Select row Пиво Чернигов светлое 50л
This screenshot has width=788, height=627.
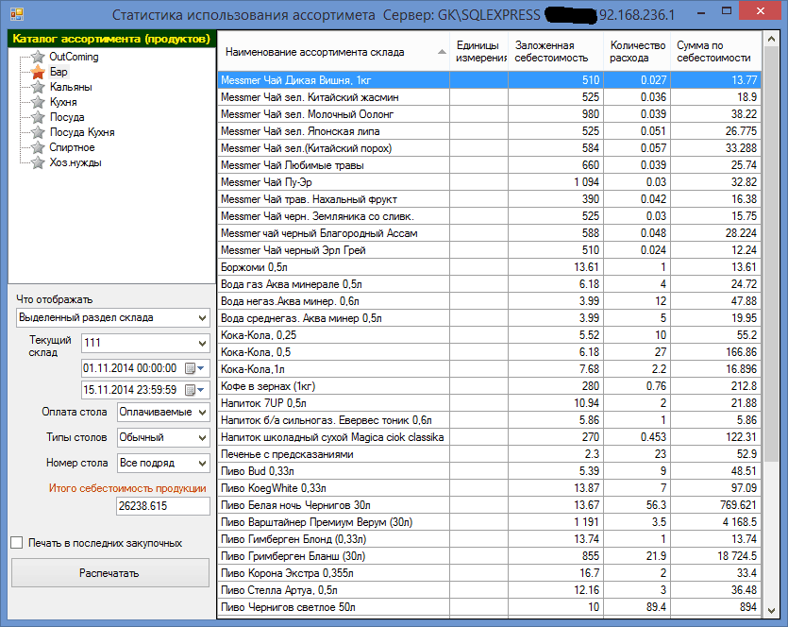pyautogui.click(x=489, y=607)
